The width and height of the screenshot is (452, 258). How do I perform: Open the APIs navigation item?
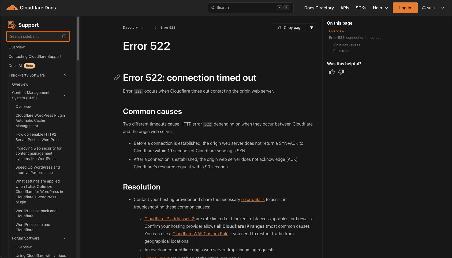pyautogui.click(x=345, y=8)
